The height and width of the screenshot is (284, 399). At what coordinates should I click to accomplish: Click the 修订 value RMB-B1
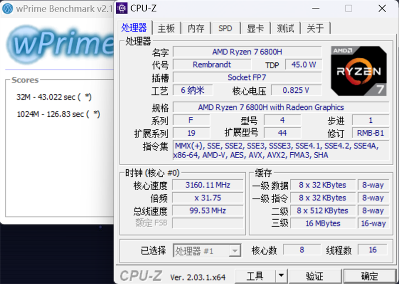tap(371, 133)
